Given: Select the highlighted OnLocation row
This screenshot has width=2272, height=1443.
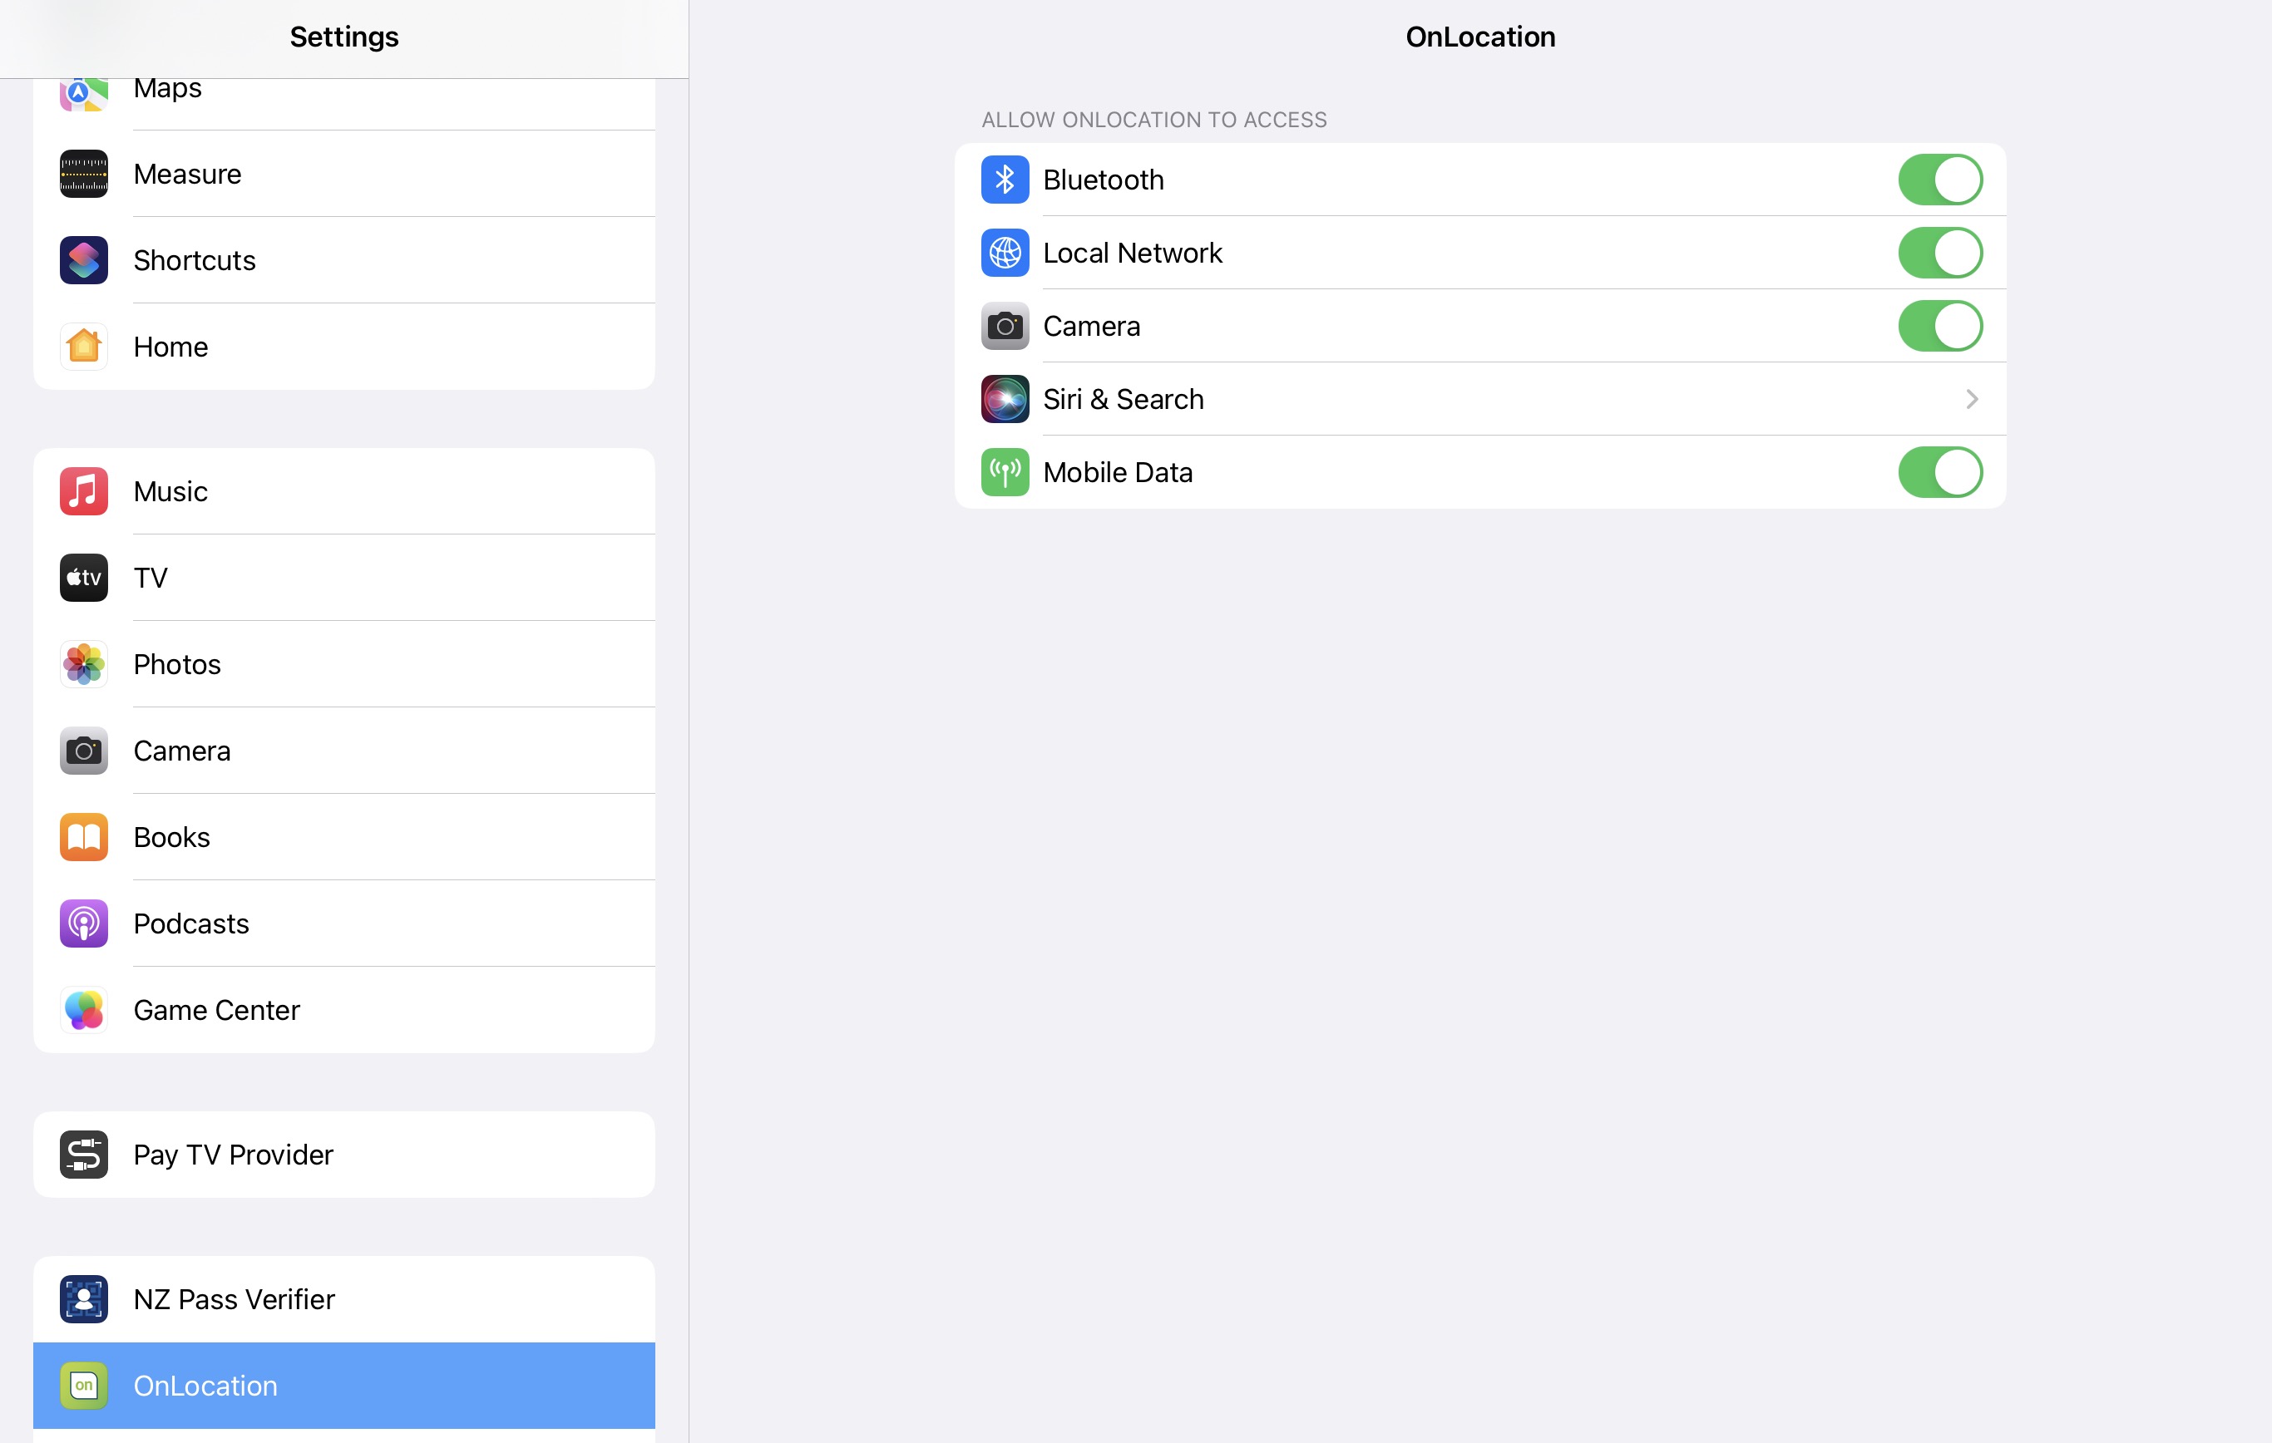Looking at the screenshot, I should pyautogui.click(x=343, y=1386).
